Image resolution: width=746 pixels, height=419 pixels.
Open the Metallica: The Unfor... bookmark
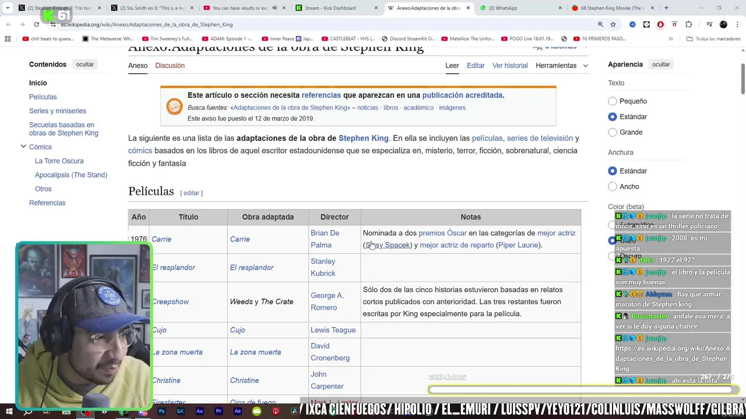point(467,39)
